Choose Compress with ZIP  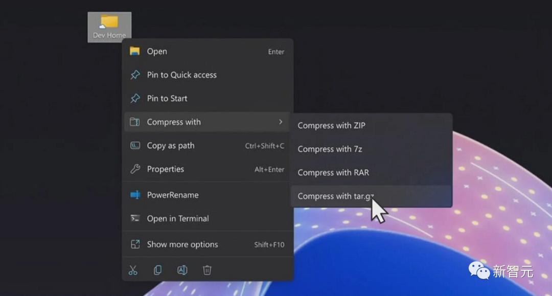point(330,125)
